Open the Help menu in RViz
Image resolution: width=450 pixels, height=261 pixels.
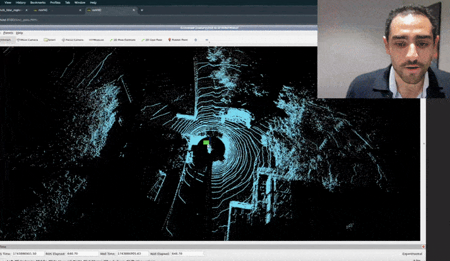[20, 33]
